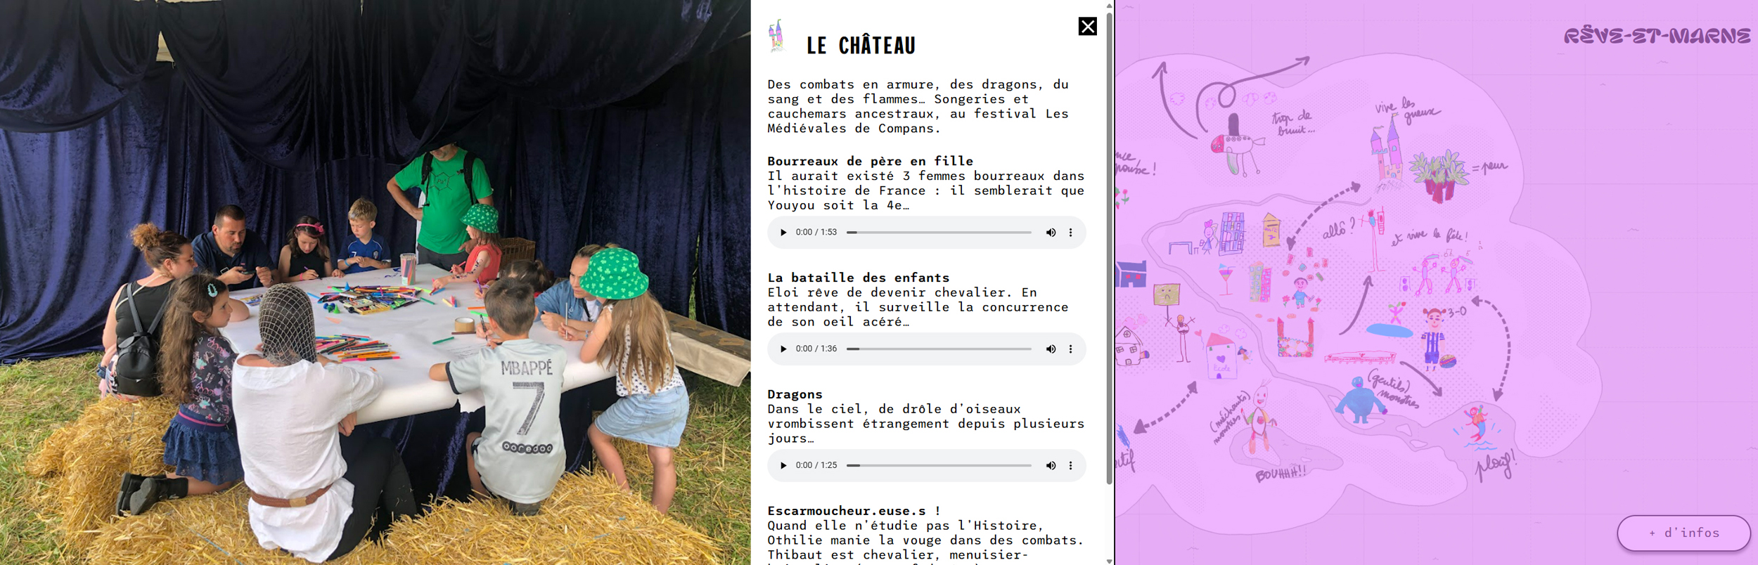Open more options for Dragons audio player

[1071, 466]
